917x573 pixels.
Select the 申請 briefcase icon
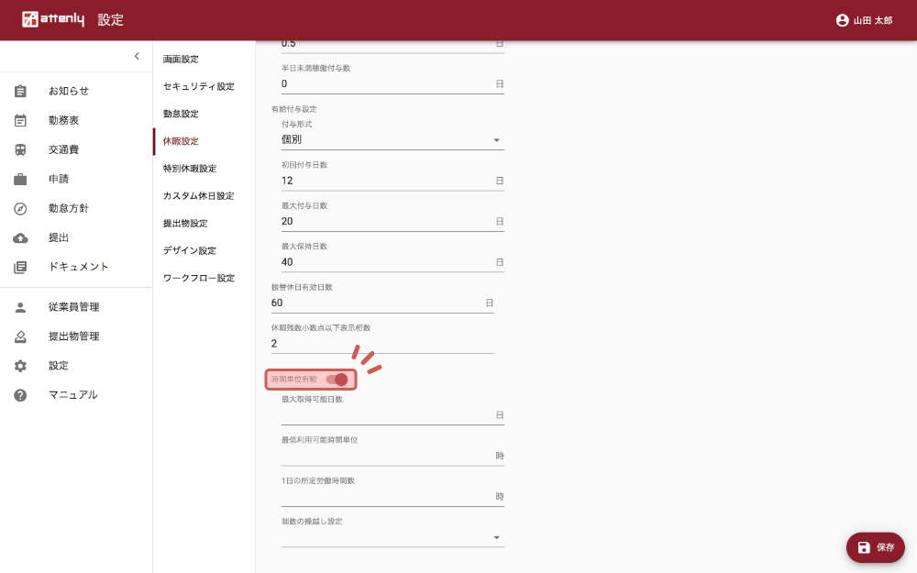tap(20, 179)
